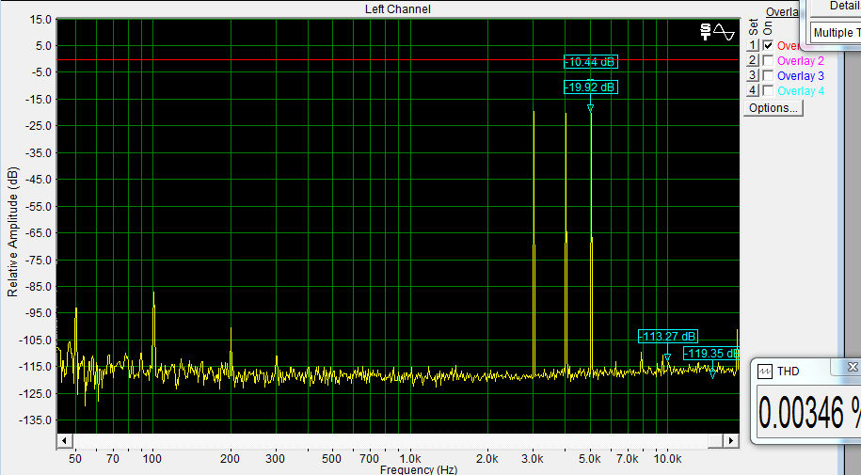Click the 1.0k frequency axis tick label
This screenshot has width=861, height=475.
click(x=409, y=458)
